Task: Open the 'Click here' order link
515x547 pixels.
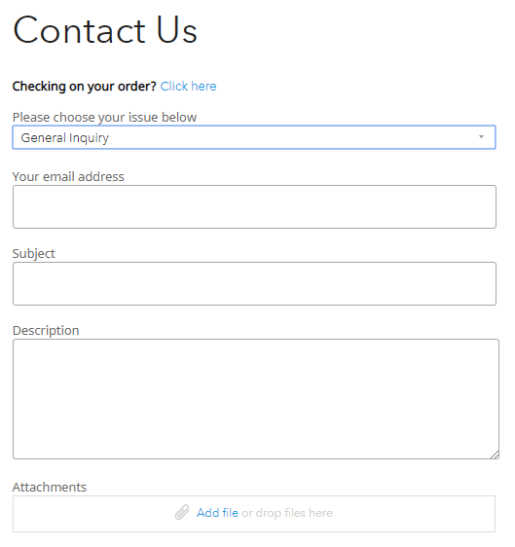Action: pyautogui.click(x=188, y=87)
